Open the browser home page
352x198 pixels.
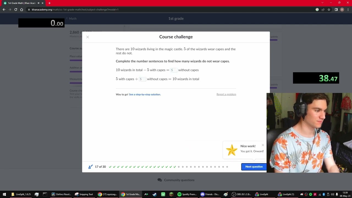tap(21, 10)
